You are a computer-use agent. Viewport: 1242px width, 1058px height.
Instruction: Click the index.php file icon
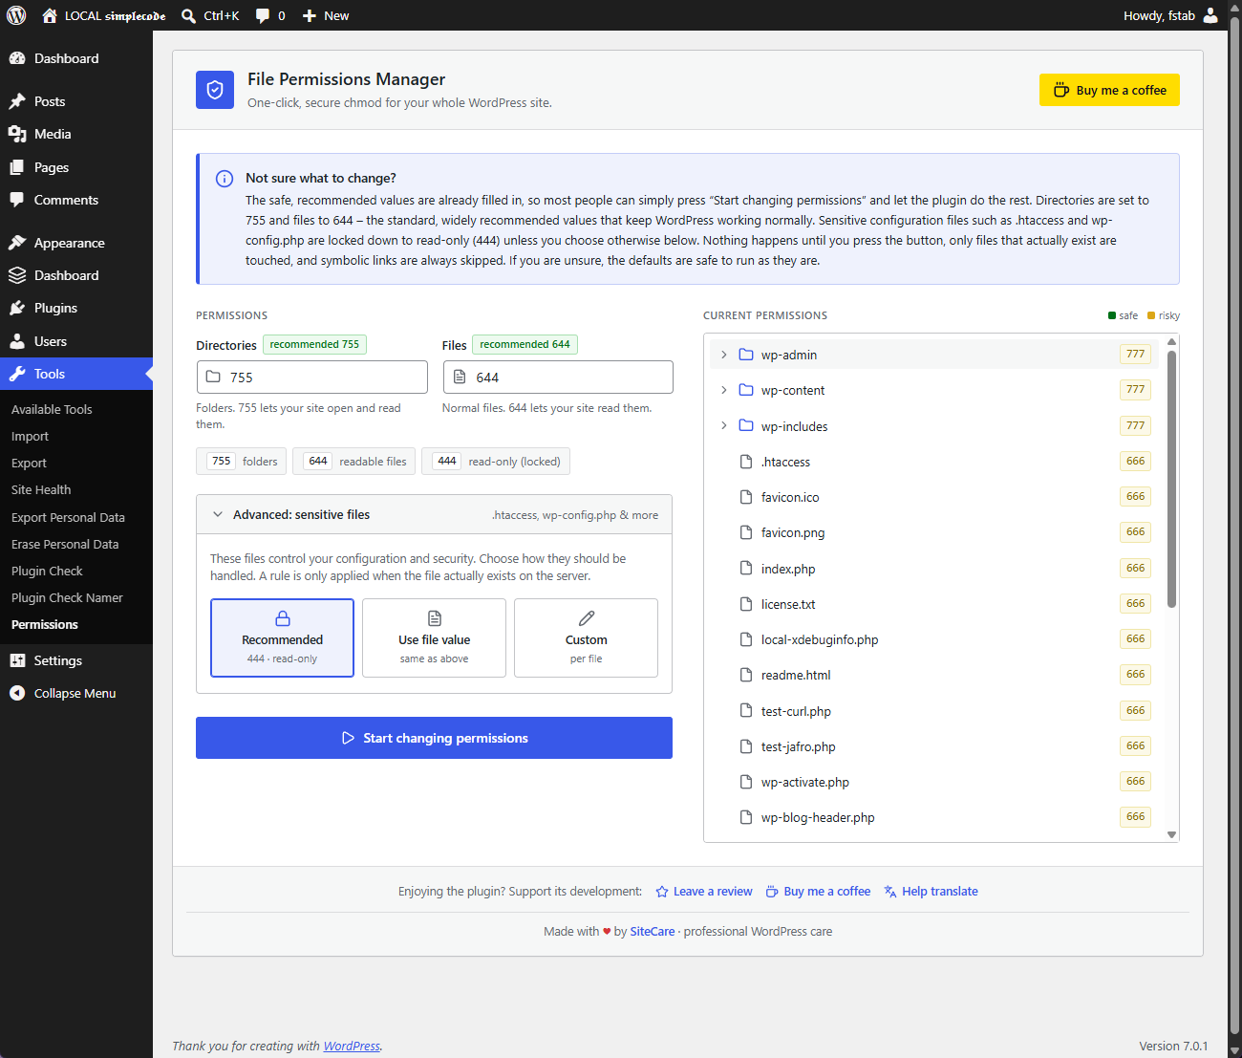coord(746,568)
